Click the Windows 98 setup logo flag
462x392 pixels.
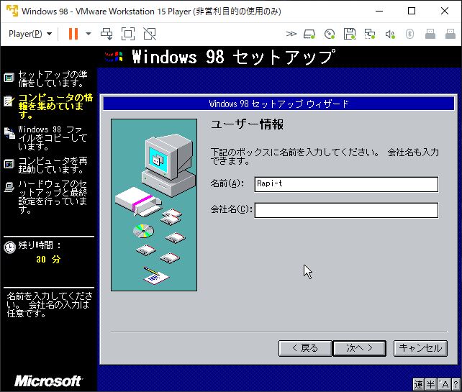pyautogui.click(x=114, y=56)
